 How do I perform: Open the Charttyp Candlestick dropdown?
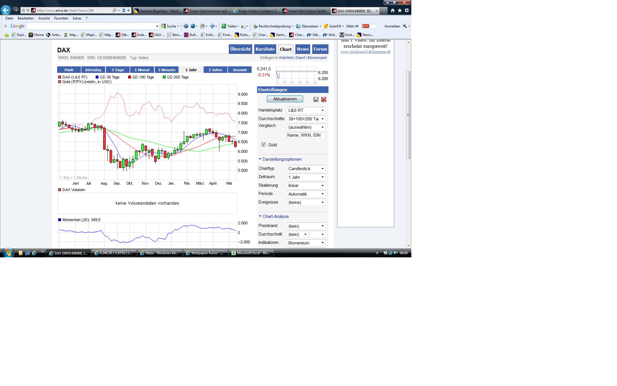(x=306, y=169)
